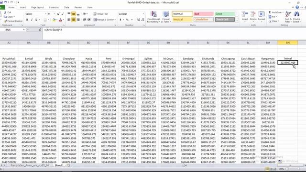Click the Excel Help question mark icon
The height and width of the screenshot is (172, 306).
[x=297, y=7]
